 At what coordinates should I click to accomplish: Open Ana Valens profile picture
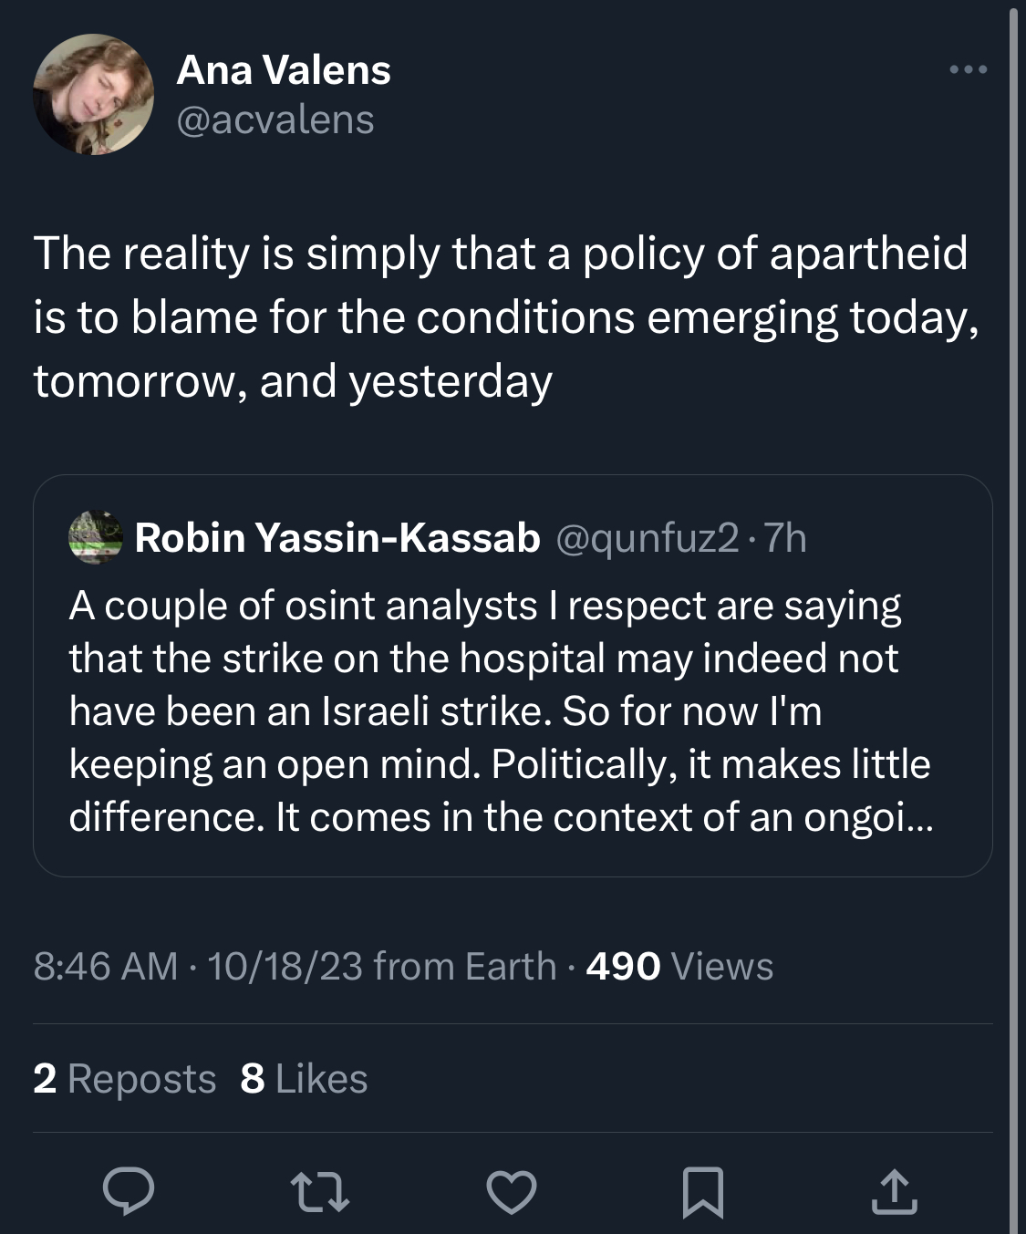click(x=94, y=94)
